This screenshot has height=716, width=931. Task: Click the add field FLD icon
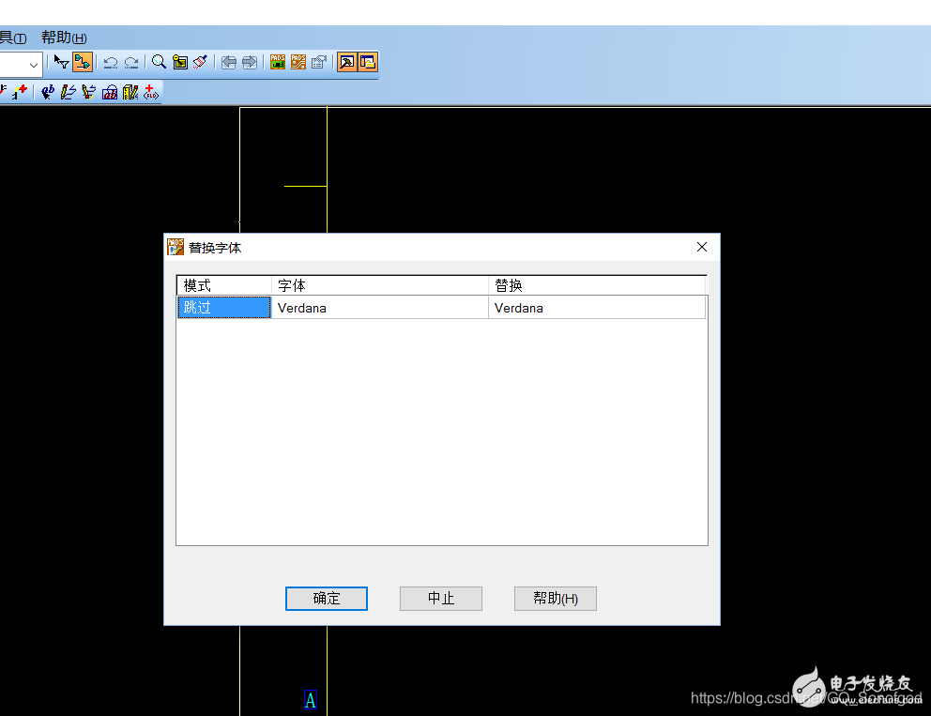151,92
